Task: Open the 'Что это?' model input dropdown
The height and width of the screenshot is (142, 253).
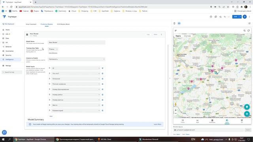Action: 76,73
